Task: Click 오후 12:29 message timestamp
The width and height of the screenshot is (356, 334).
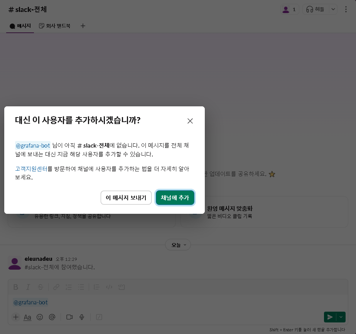Action: tap(66, 259)
